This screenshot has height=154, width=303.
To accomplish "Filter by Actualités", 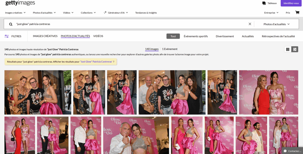I will [248, 36].
